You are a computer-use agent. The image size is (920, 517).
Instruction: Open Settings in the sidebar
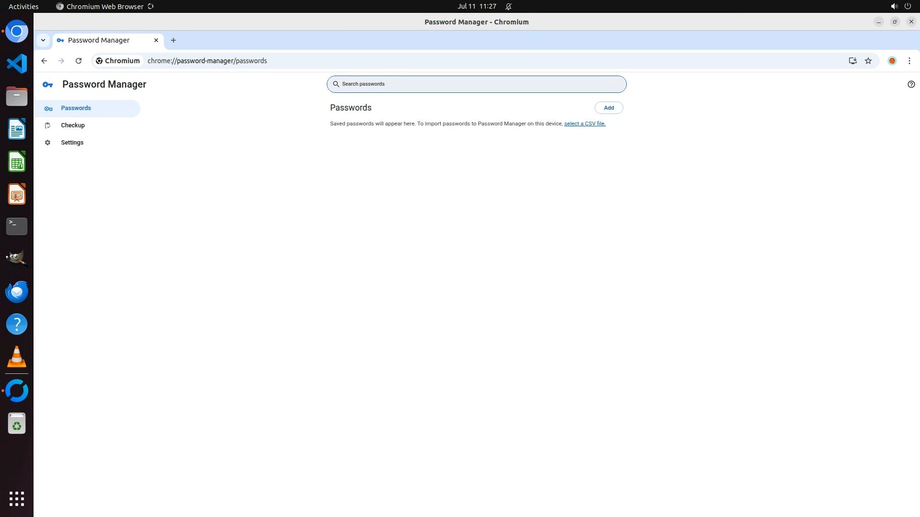pyautogui.click(x=72, y=143)
